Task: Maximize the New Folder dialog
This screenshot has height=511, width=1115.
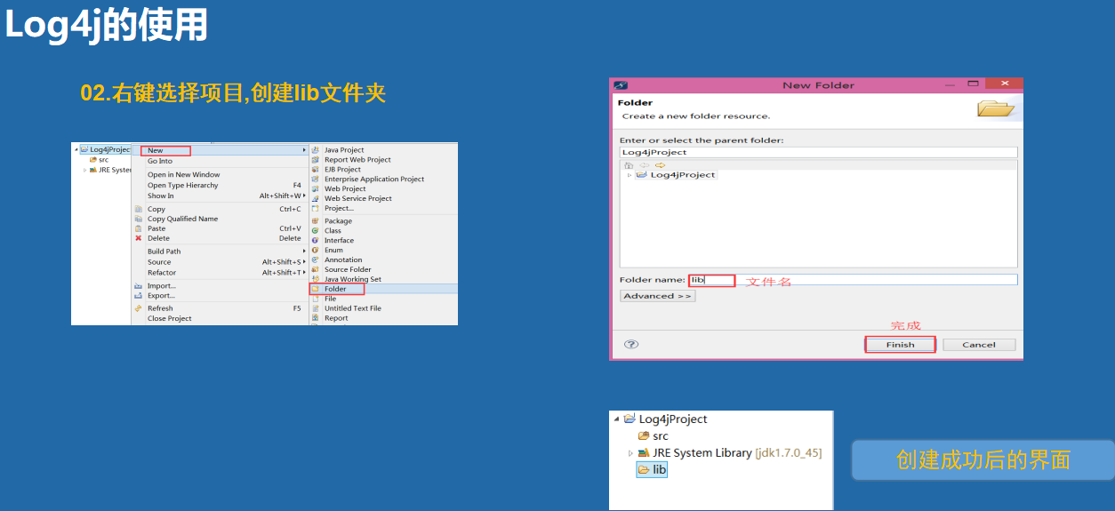Action: coord(975,84)
